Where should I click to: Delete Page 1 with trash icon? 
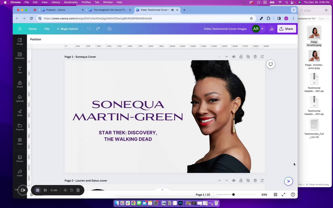coord(255,57)
